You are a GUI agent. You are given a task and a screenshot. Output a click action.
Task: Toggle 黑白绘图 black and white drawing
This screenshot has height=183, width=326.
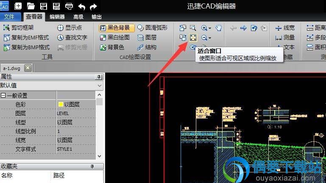coord(115,37)
